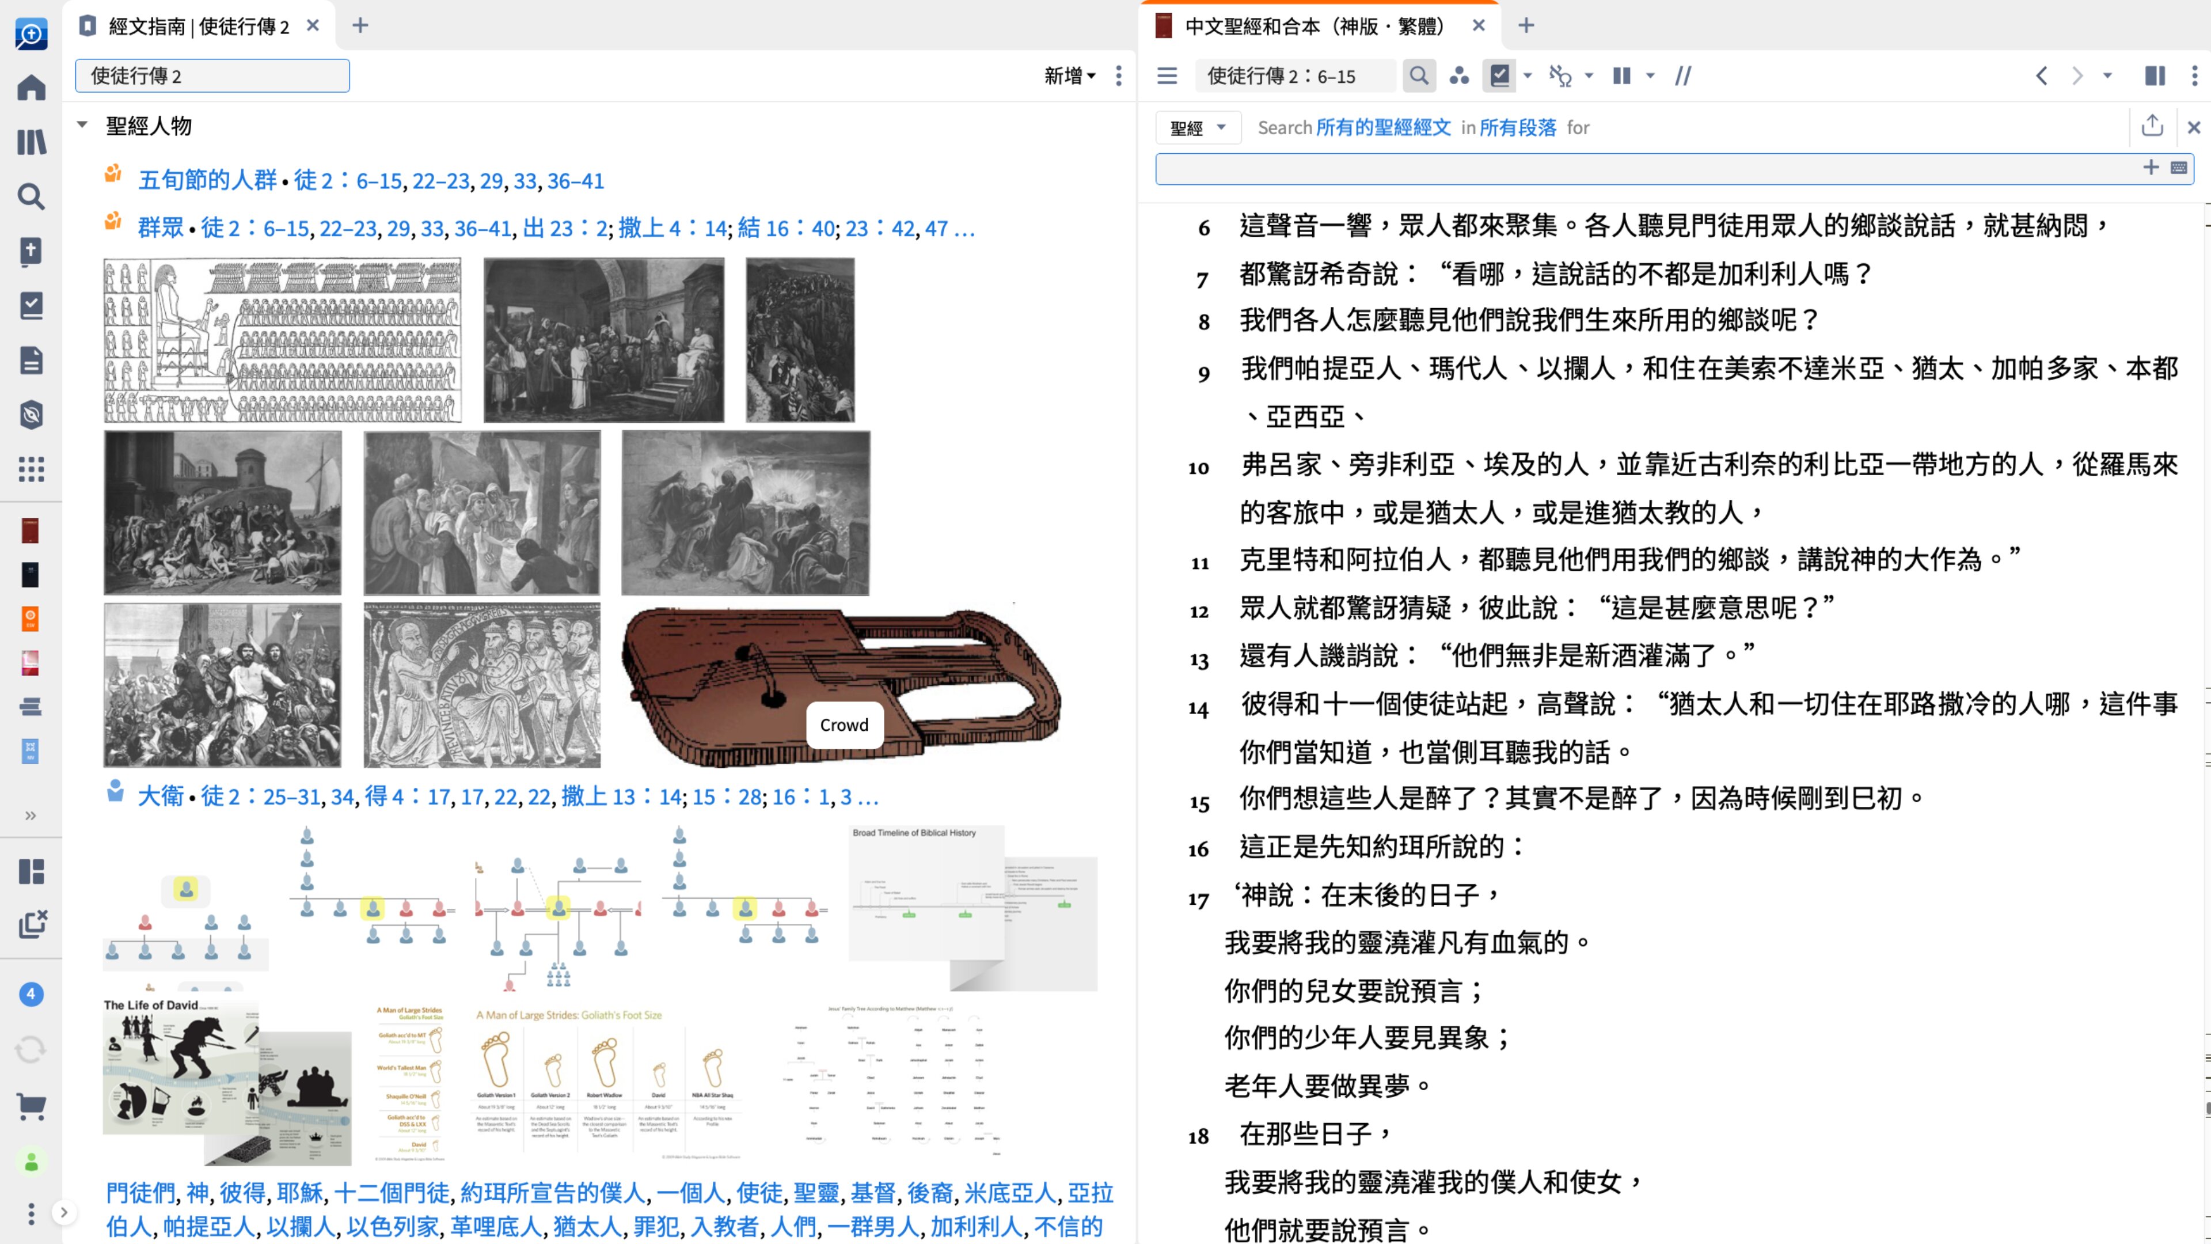2211x1244 pixels.
Task: Expand the shortcuts bar with the double chevron
Action: [x=31, y=816]
